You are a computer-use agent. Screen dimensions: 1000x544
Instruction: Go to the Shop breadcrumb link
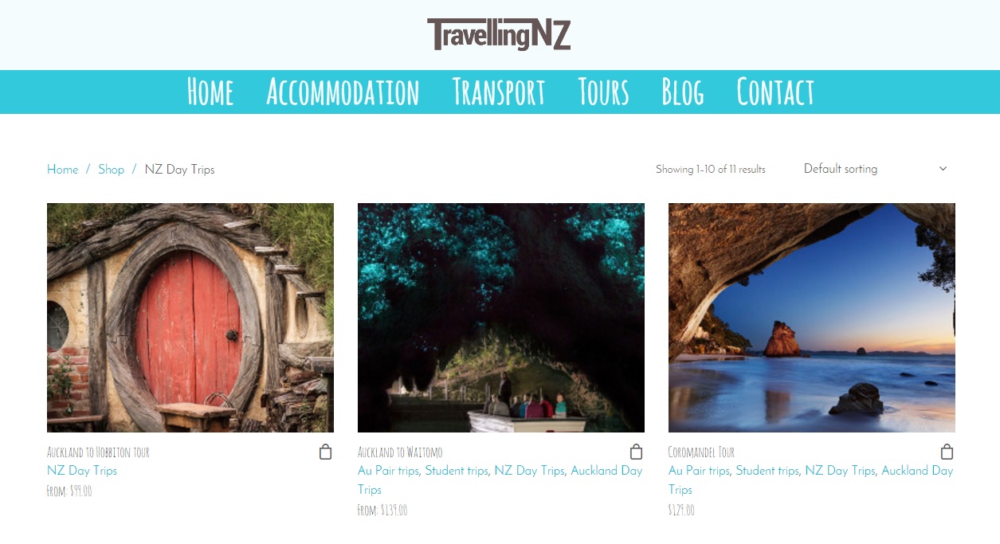tap(111, 170)
